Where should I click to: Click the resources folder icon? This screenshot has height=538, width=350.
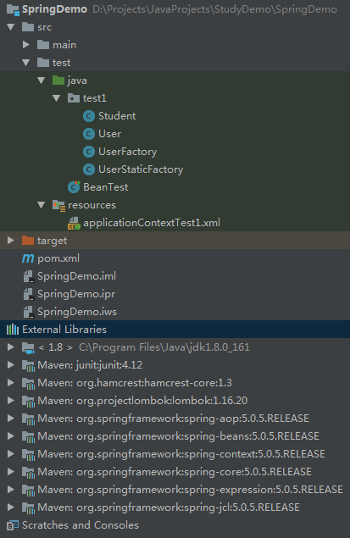click(x=58, y=205)
